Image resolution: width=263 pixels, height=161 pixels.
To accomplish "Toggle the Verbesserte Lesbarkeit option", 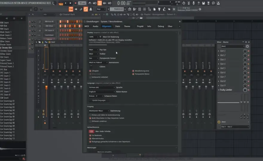I will 90,77.
